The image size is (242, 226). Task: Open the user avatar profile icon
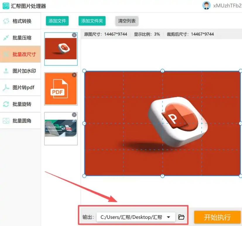point(206,6)
